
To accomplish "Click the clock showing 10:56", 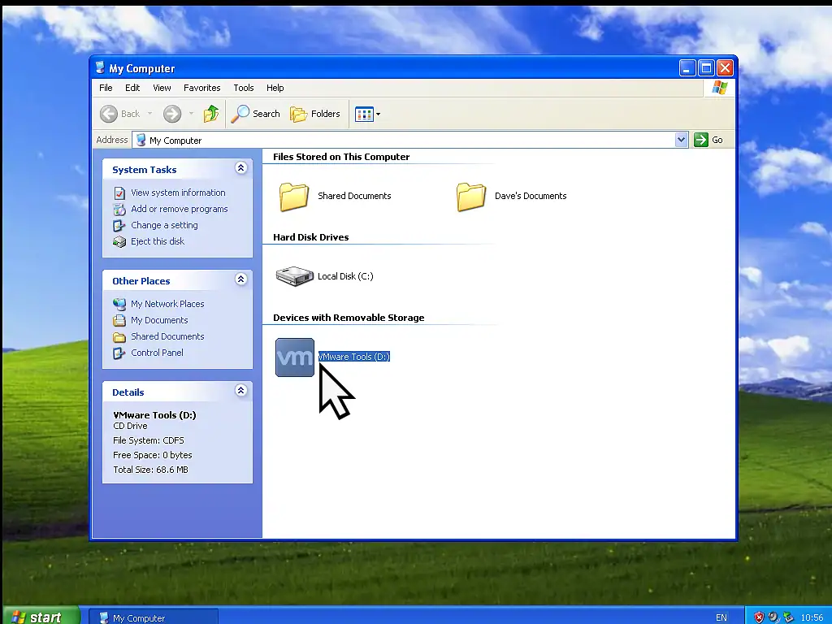I will click(812, 617).
